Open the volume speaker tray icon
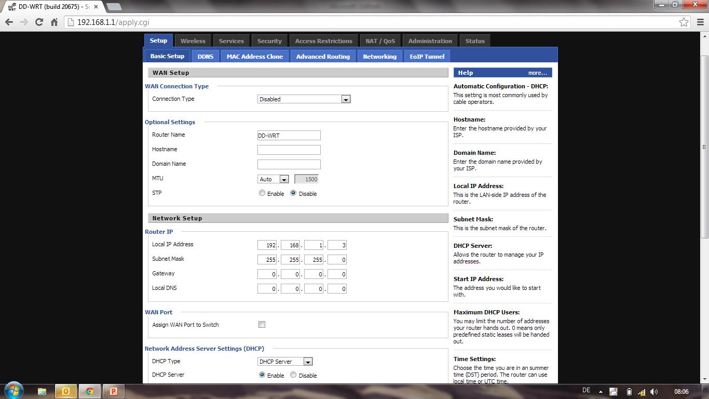This screenshot has height=399, width=709. click(x=654, y=392)
